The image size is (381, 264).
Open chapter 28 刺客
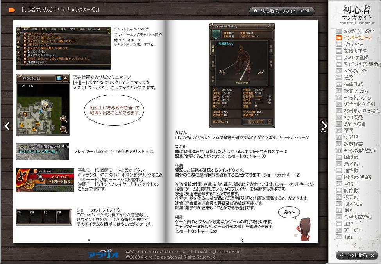click(x=345, y=210)
